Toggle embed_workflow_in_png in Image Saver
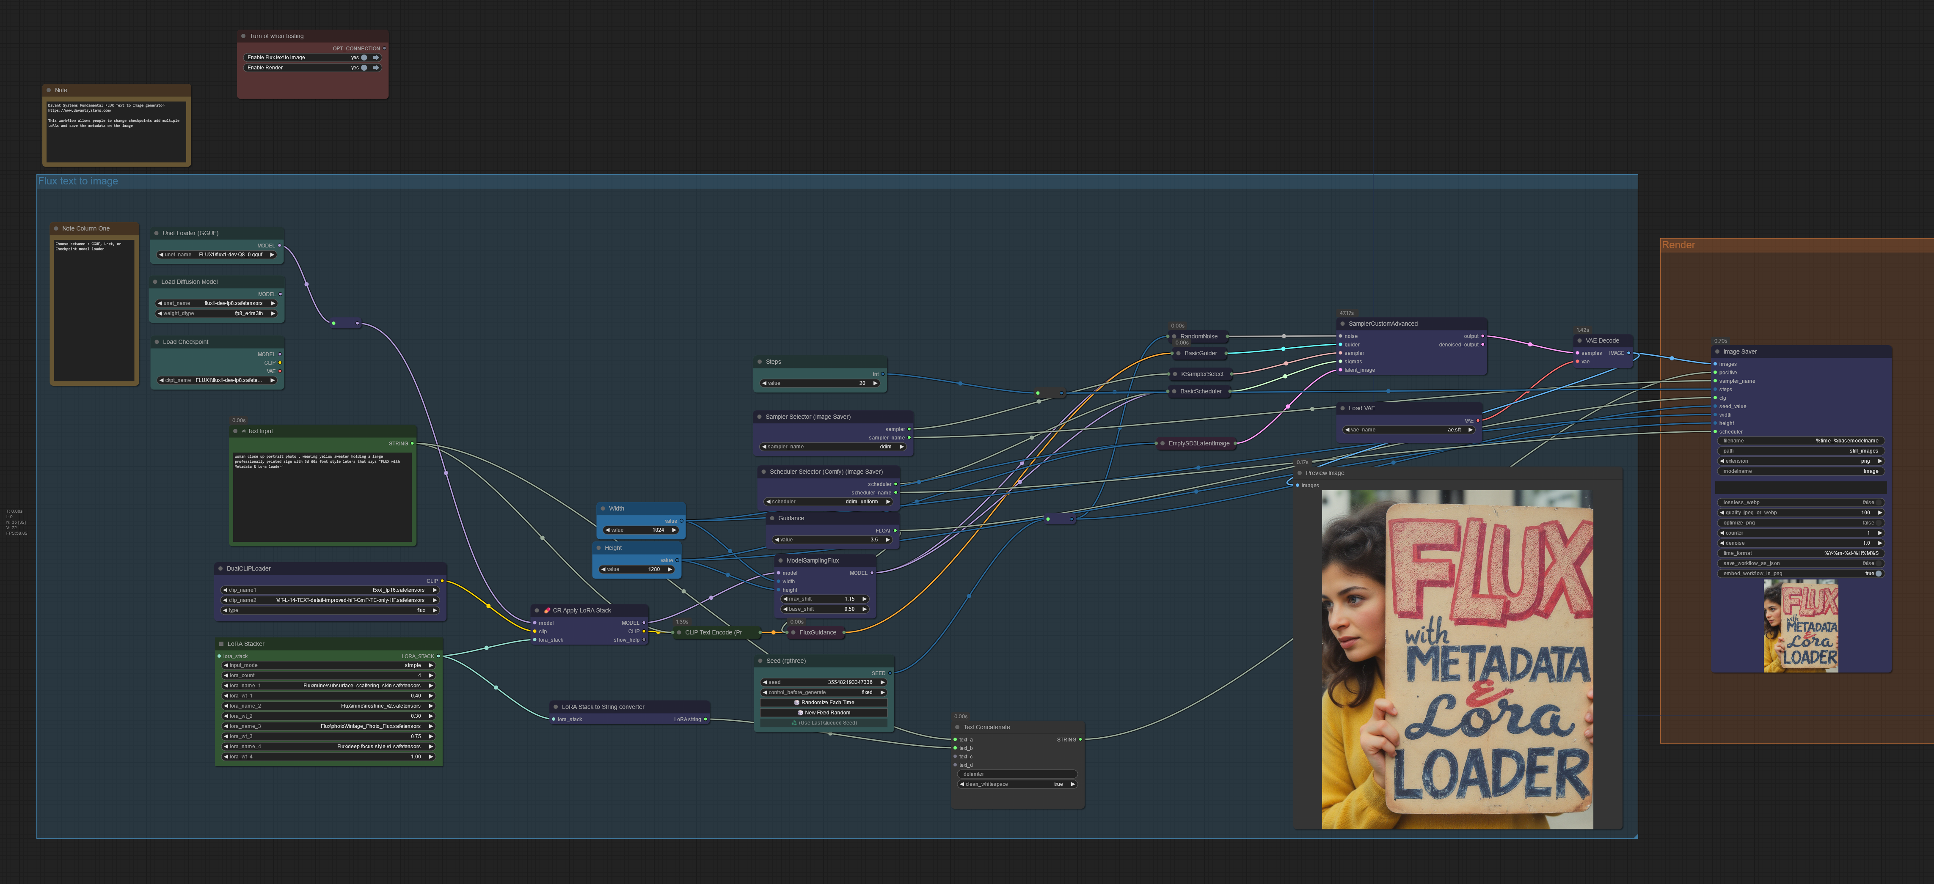This screenshot has height=884, width=1934. click(x=1878, y=573)
